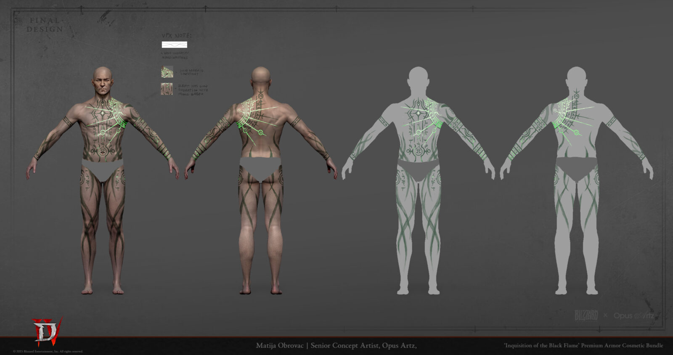The image size is (673, 355).
Task: Click glowing star emblem on textured front chest
Action: point(102,114)
